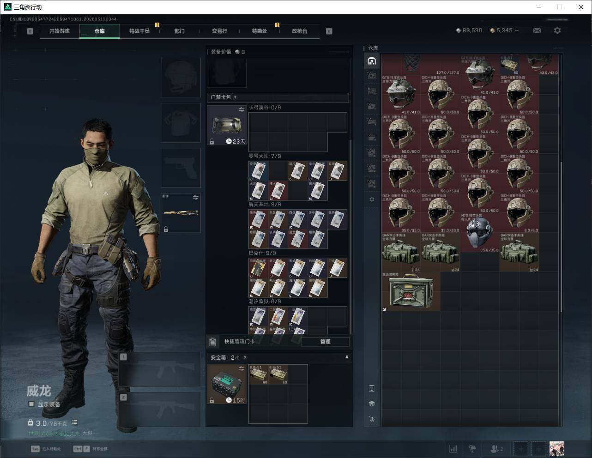Viewport: 592px width, 458px height.
Task: Open the 部门 tab
Action: 180,31
